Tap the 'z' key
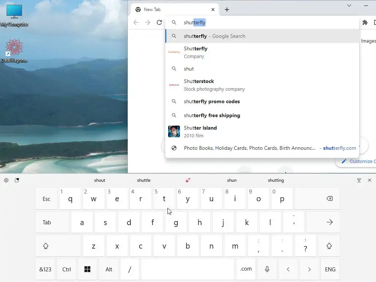The width and height of the screenshot is (376, 282). coord(94,246)
